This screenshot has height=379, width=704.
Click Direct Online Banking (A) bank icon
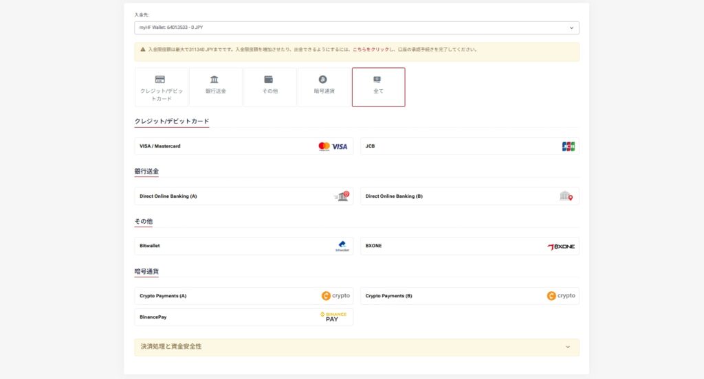click(342, 196)
